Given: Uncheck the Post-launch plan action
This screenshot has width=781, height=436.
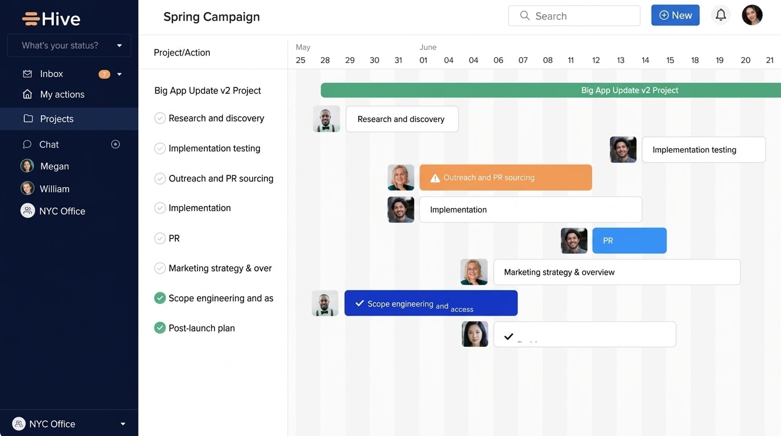Looking at the screenshot, I should 160,328.
